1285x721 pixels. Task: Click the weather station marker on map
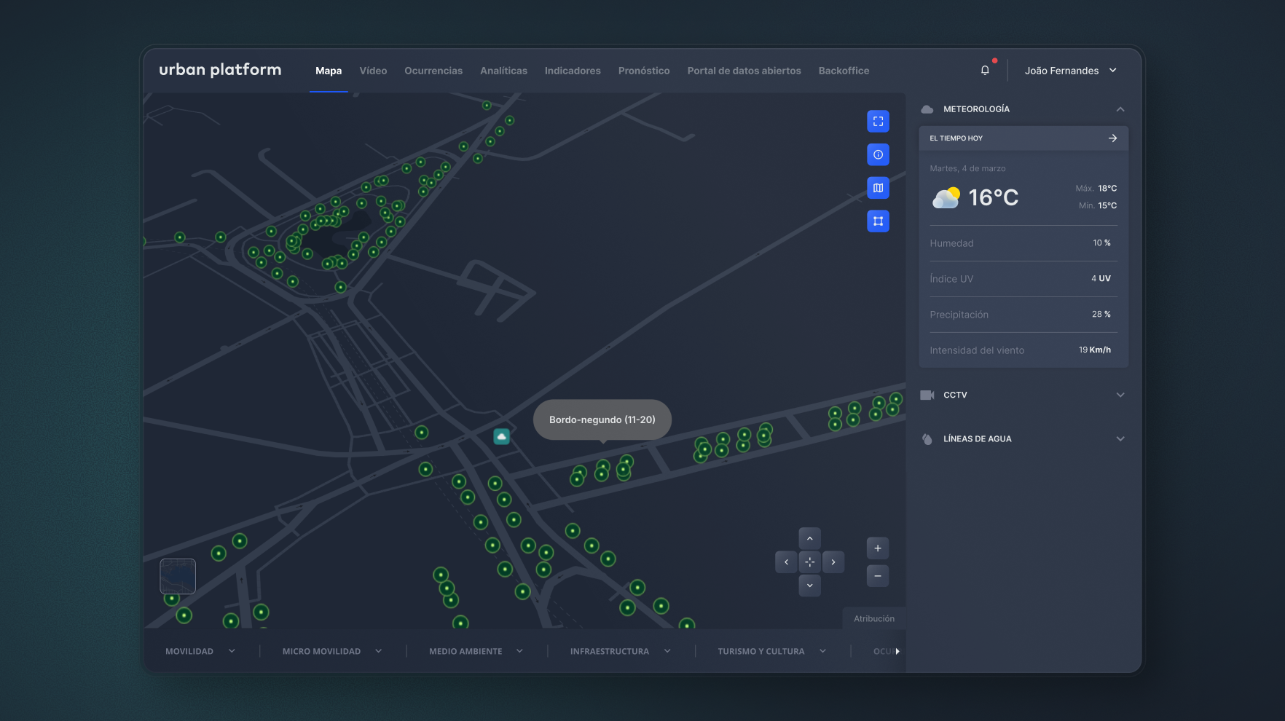501,436
